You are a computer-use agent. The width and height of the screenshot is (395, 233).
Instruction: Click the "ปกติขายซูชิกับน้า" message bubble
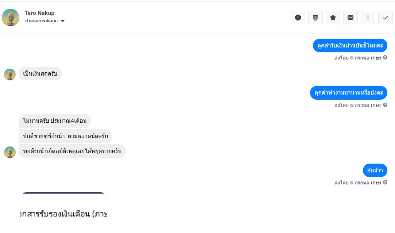(65, 136)
